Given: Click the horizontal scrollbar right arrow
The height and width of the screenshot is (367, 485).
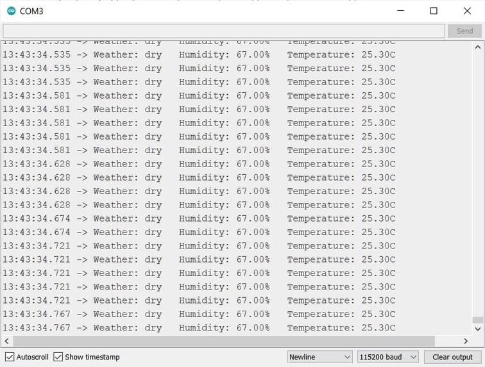Looking at the screenshot, I should tap(466, 341).
